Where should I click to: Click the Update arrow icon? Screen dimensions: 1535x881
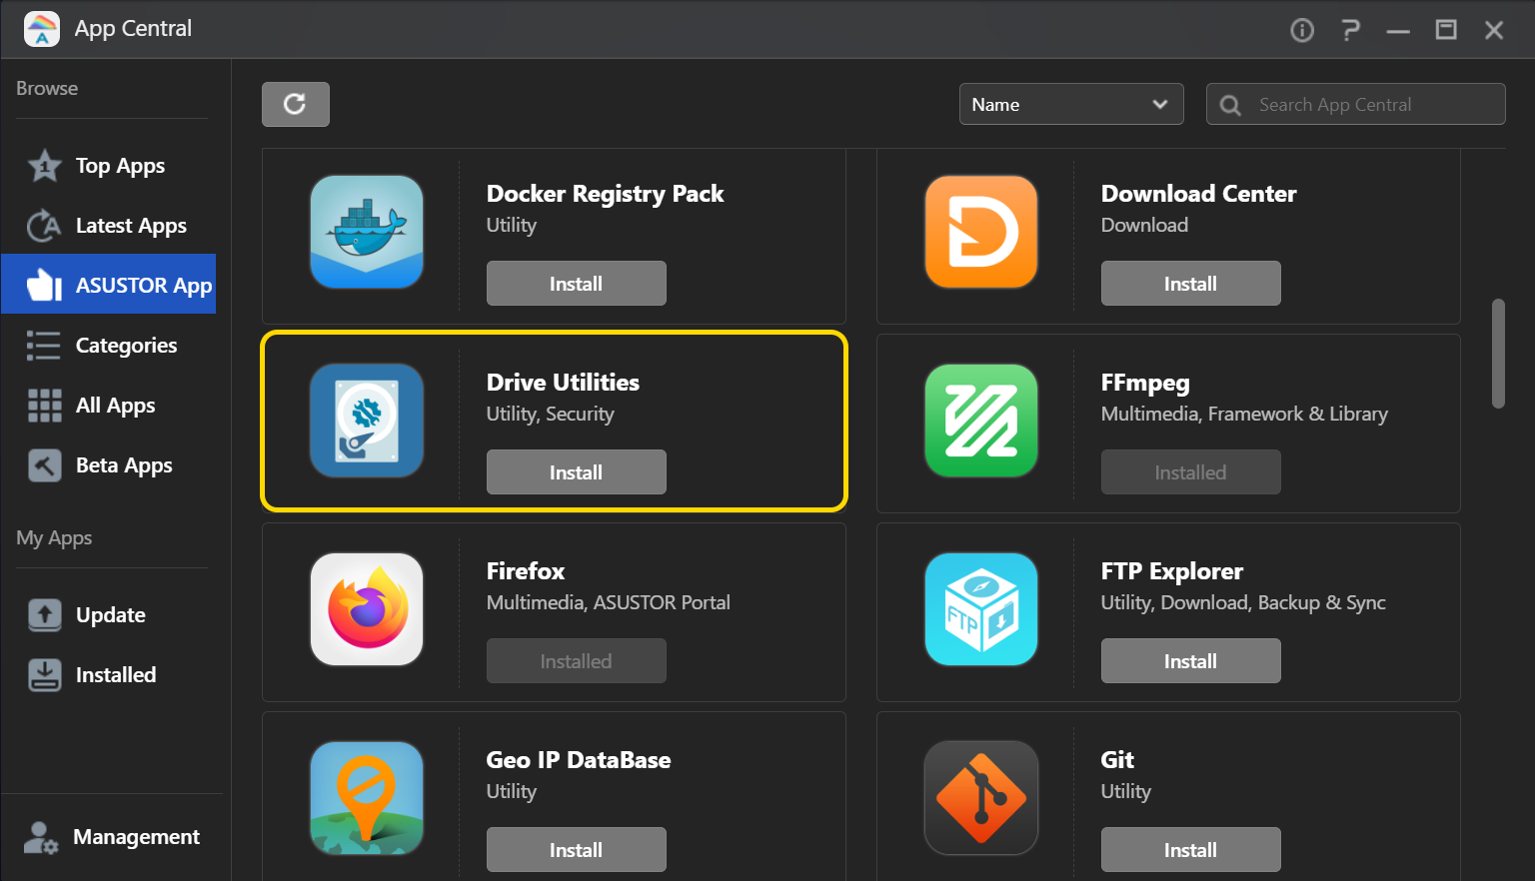[x=45, y=615]
